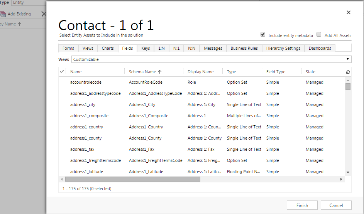Enable the Add All Assets checkbox

319,34
